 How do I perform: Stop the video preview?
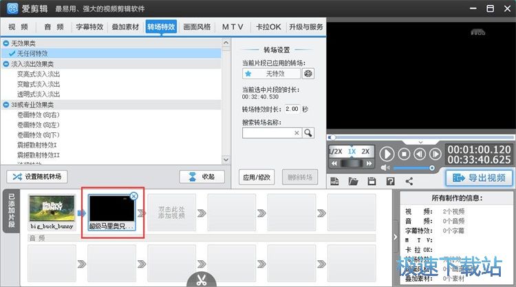coord(404,153)
